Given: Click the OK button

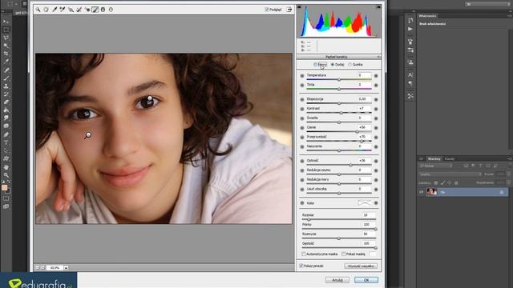Looking at the screenshot, I should click(x=366, y=280).
